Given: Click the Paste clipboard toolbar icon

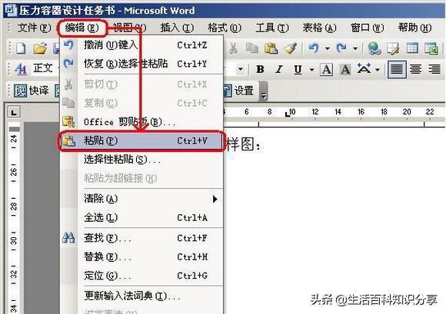Looking at the screenshot, I should [x=271, y=48].
